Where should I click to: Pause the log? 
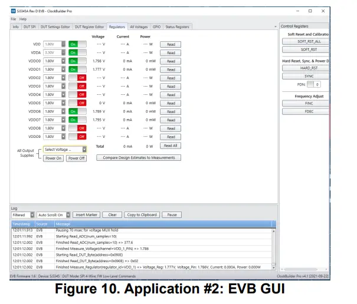click(x=172, y=215)
